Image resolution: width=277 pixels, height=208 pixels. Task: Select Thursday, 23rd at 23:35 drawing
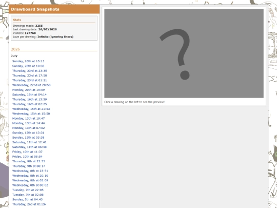pos(30,71)
